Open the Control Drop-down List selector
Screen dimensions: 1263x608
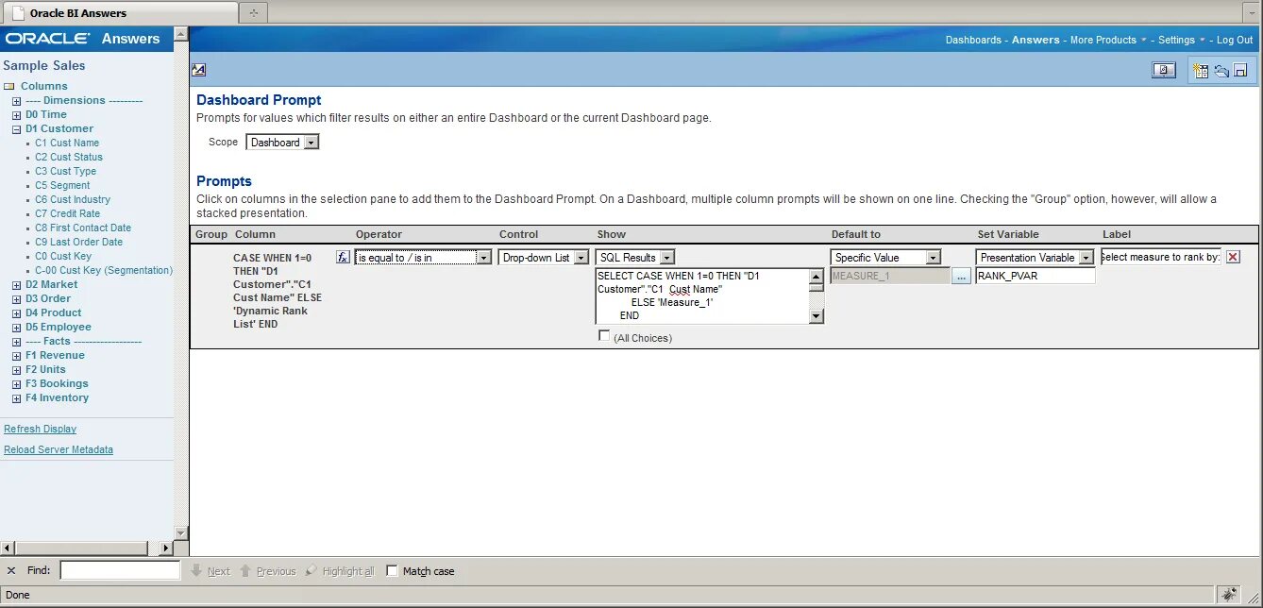point(545,257)
